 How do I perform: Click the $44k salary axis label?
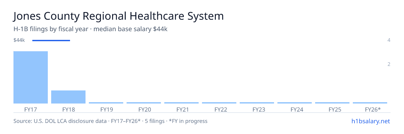tap(19, 40)
